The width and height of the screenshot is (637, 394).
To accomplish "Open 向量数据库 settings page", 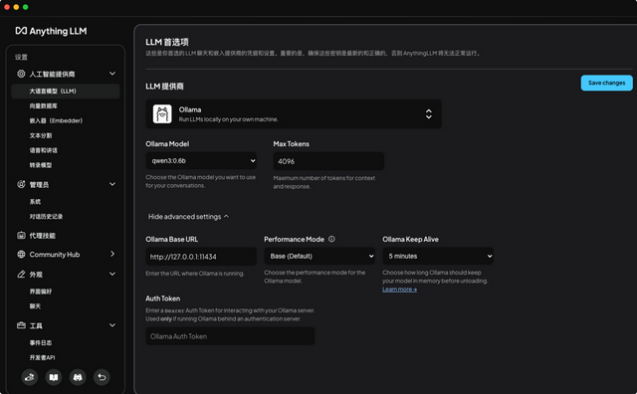I will (x=43, y=106).
